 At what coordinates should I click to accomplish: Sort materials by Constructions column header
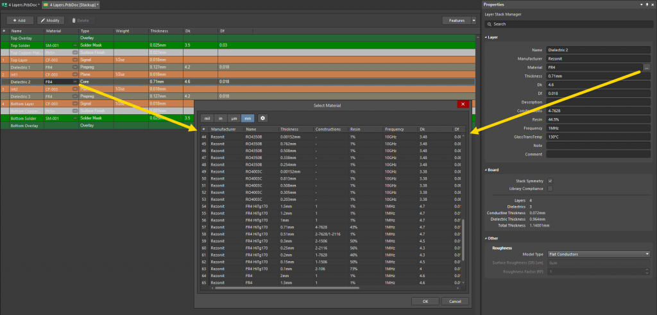(x=330, y=129)
